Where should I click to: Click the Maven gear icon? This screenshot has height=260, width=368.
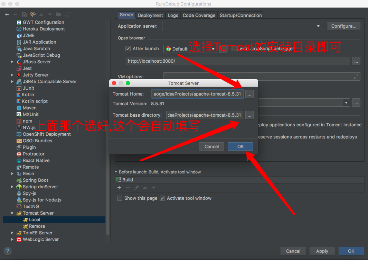click(19, 108)
